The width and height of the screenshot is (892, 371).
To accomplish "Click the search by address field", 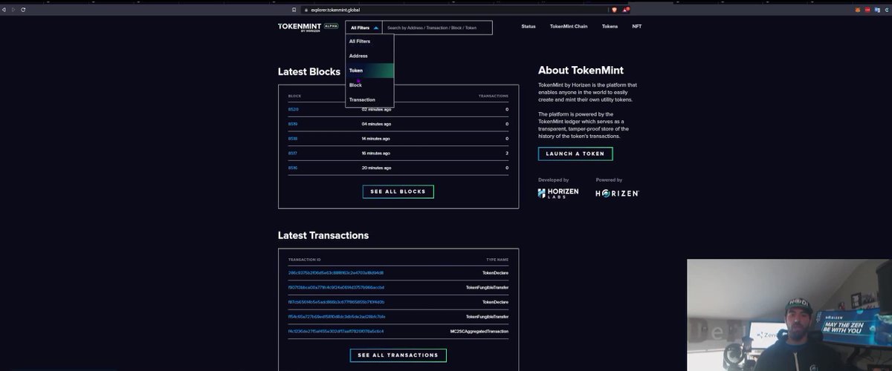I will tap(437, 27).
